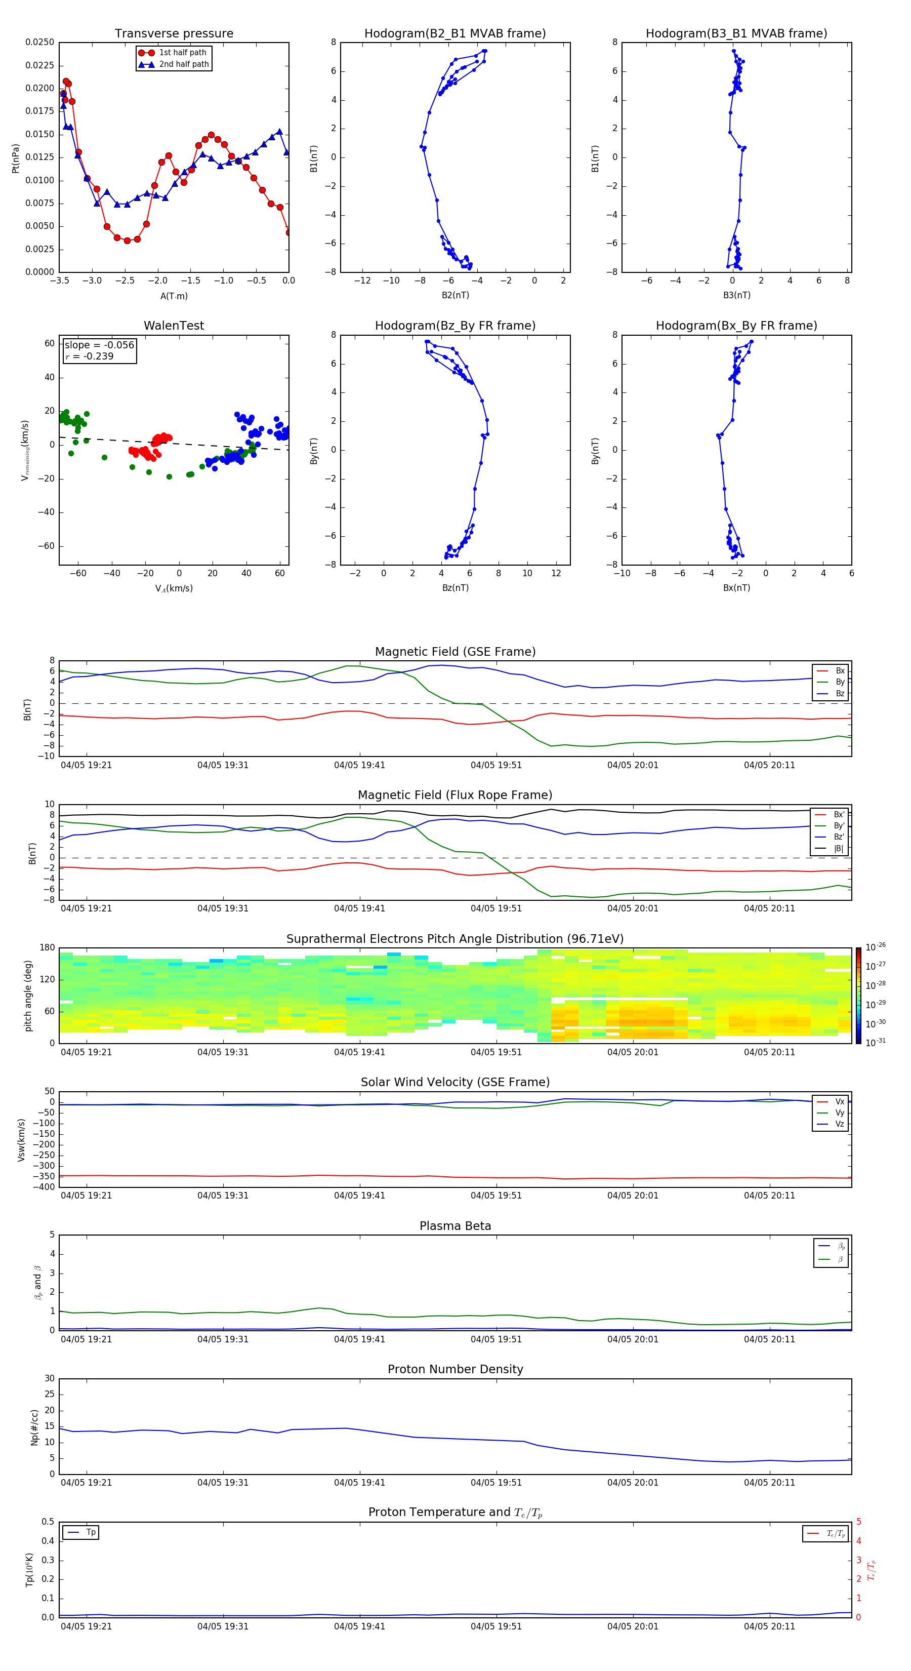
Task: Click the 'By' legend entry in GSE panel
Action: pyautogui.click(x=831, y=682)
